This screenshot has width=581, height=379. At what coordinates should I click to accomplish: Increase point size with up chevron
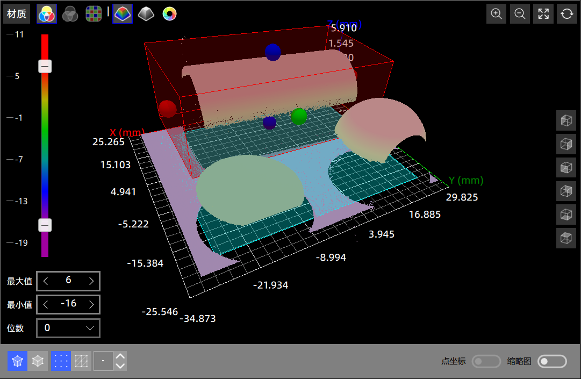pyautogui.click(x=121, y=356)
